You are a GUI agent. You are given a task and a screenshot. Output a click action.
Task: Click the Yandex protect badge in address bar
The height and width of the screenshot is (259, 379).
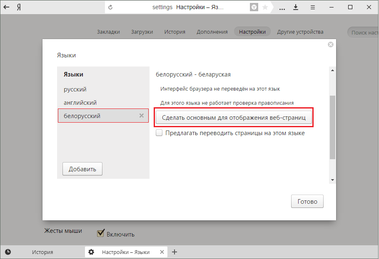[x=254, y=7]
